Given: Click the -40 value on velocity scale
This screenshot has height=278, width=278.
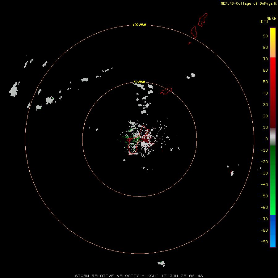Looking at the screenshot, I should tap(264, 185).
